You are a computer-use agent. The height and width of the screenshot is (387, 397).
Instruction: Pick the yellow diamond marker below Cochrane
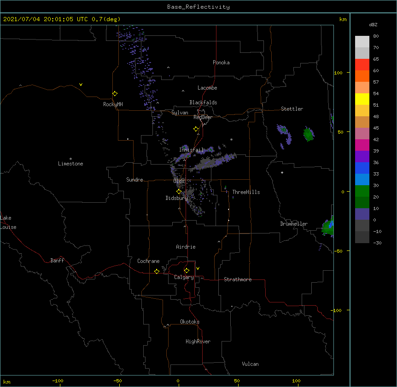(x=157, y=271)
